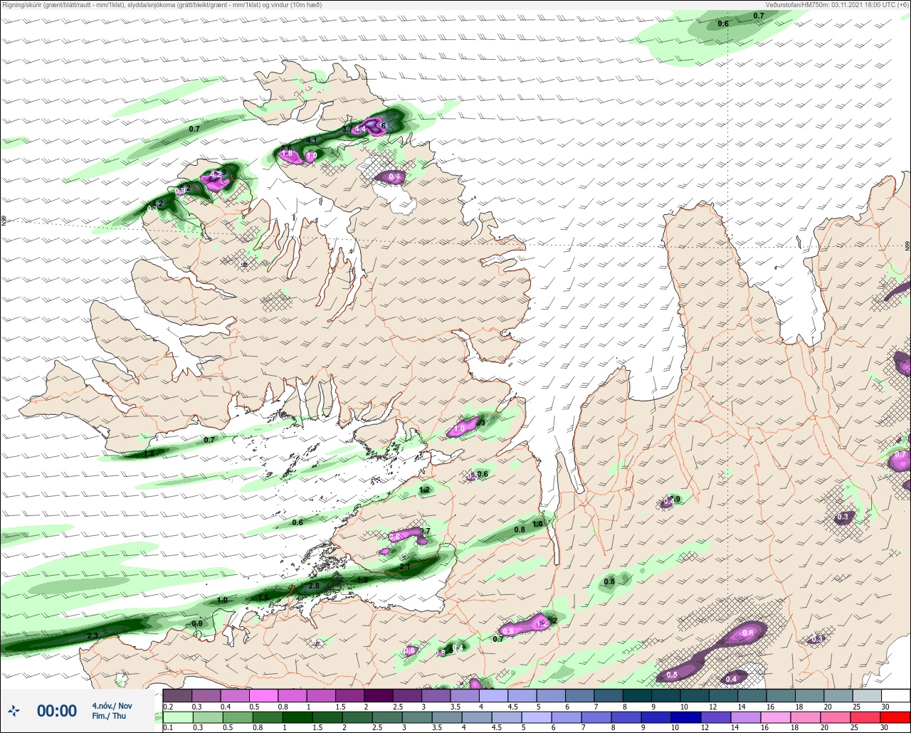
Task: Select bottom legend pale green swatch 0.1 to 0.3
Action: (x=178, y=717)
